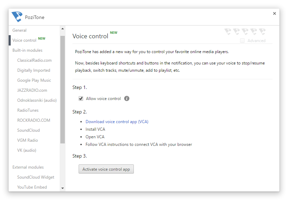Toggle the Allow voice control checkbox
This screenshot has height=200, width=288.
pos(81,99)
